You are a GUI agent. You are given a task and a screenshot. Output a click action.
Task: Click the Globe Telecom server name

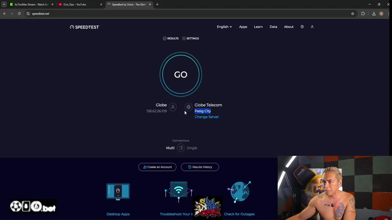click(x=208, y=105)
